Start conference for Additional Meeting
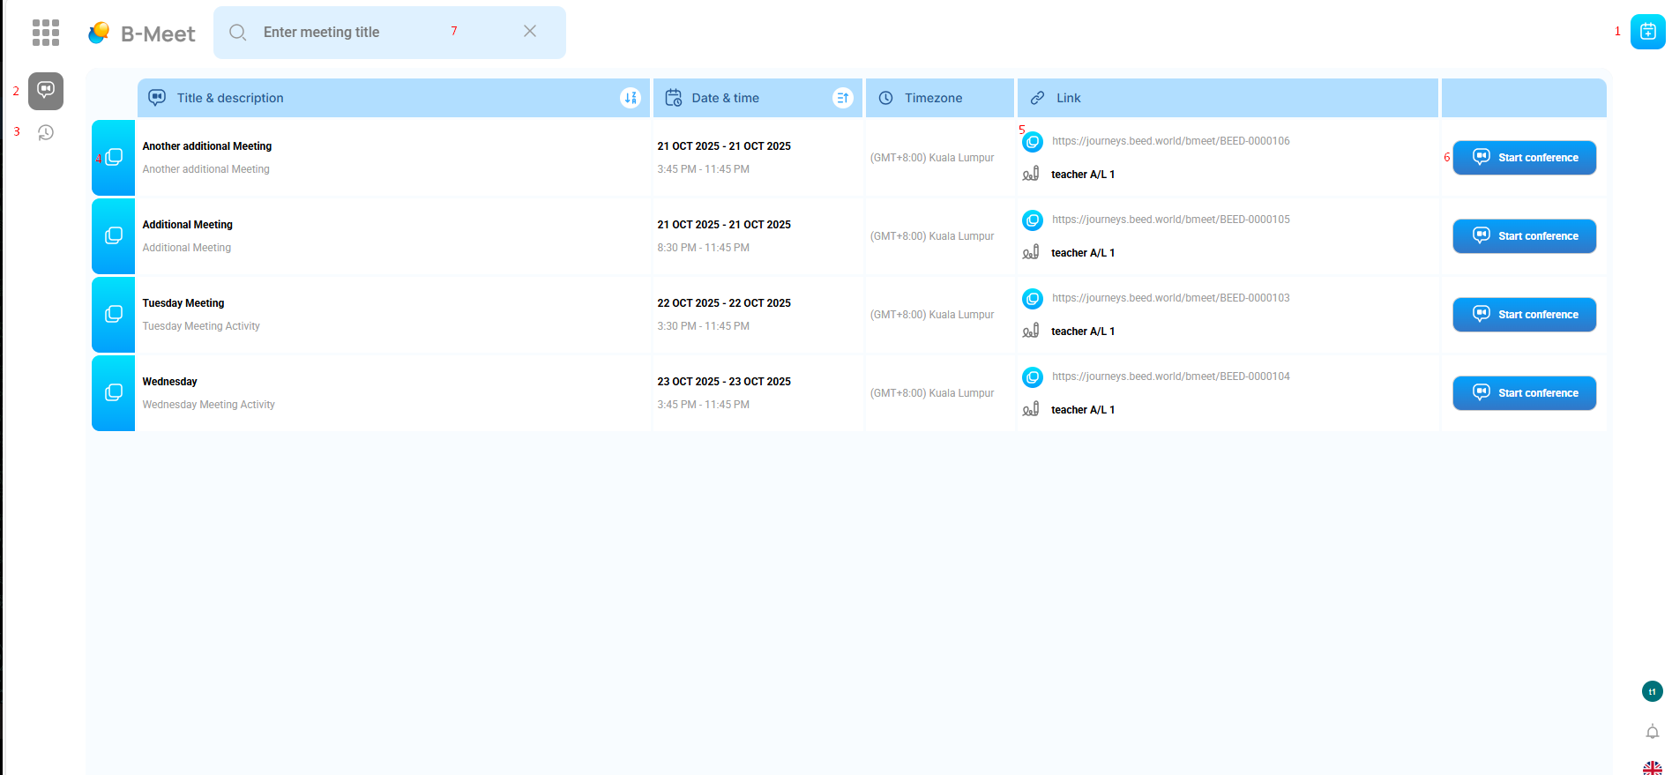This screenshot has height=775, width=1672. pos(1524,236)
